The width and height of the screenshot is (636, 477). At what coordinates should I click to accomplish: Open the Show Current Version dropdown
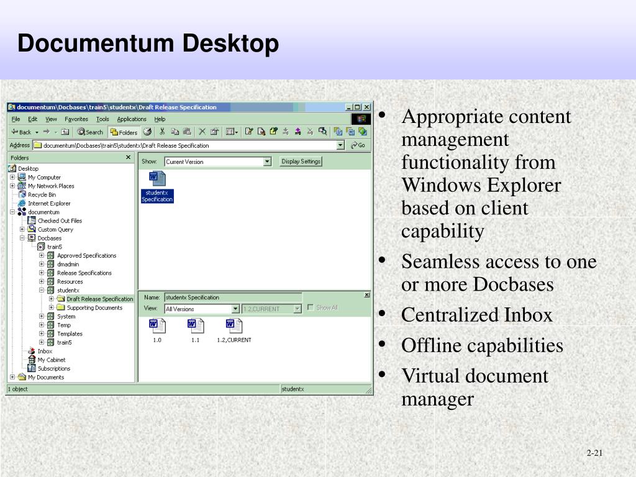(x=267, y=161)
